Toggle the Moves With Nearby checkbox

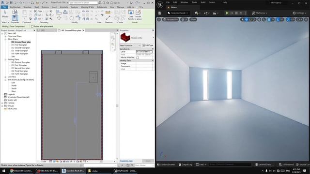tap(138, 58)
